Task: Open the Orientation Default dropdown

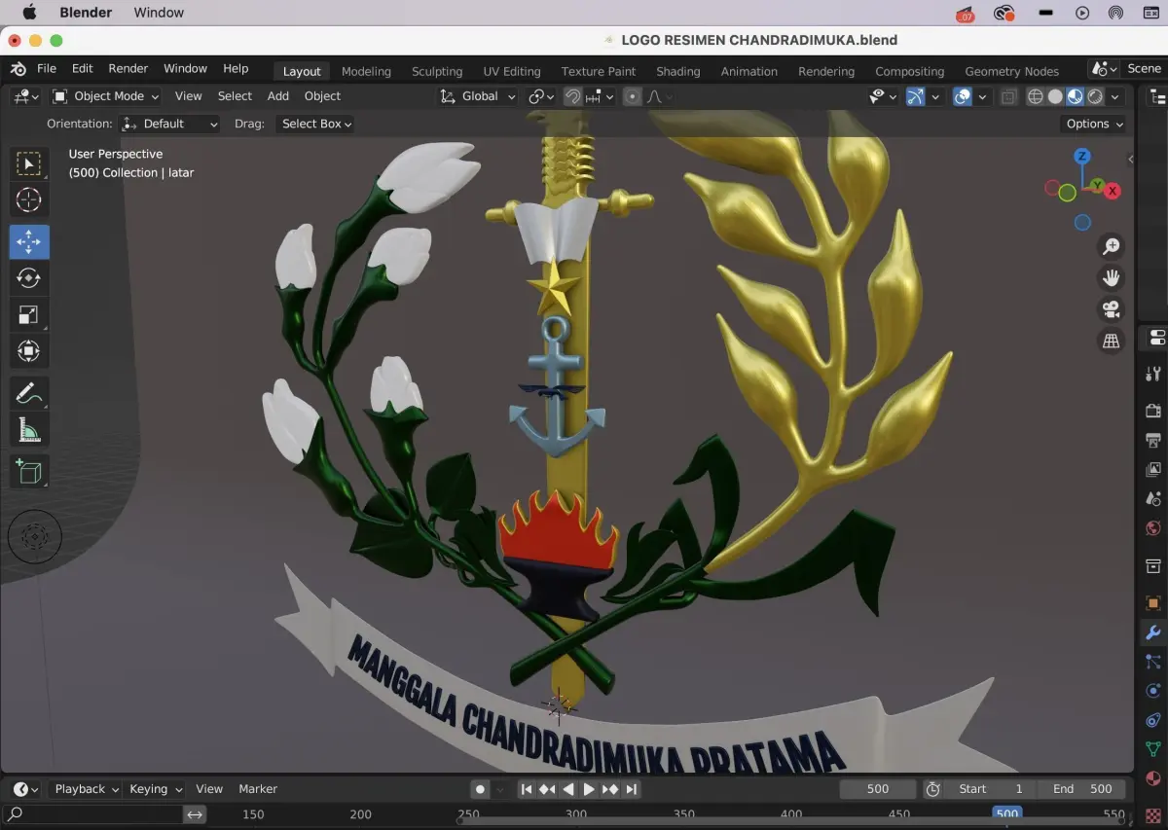Action: (x=169, y=124)
